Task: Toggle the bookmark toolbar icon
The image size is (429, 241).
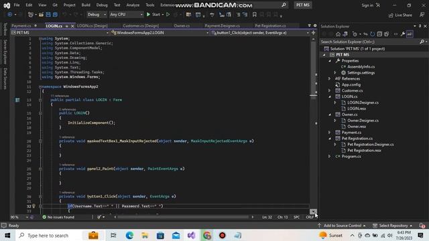Action: [x=255, y=15]
